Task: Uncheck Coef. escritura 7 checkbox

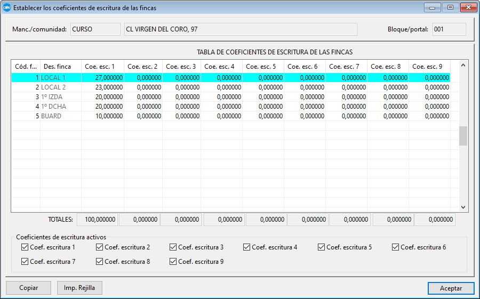Action: [25, 262]
